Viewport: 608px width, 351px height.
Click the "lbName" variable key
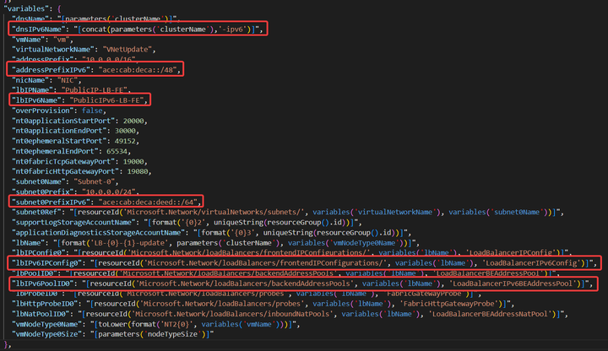[x=29, y=242]
